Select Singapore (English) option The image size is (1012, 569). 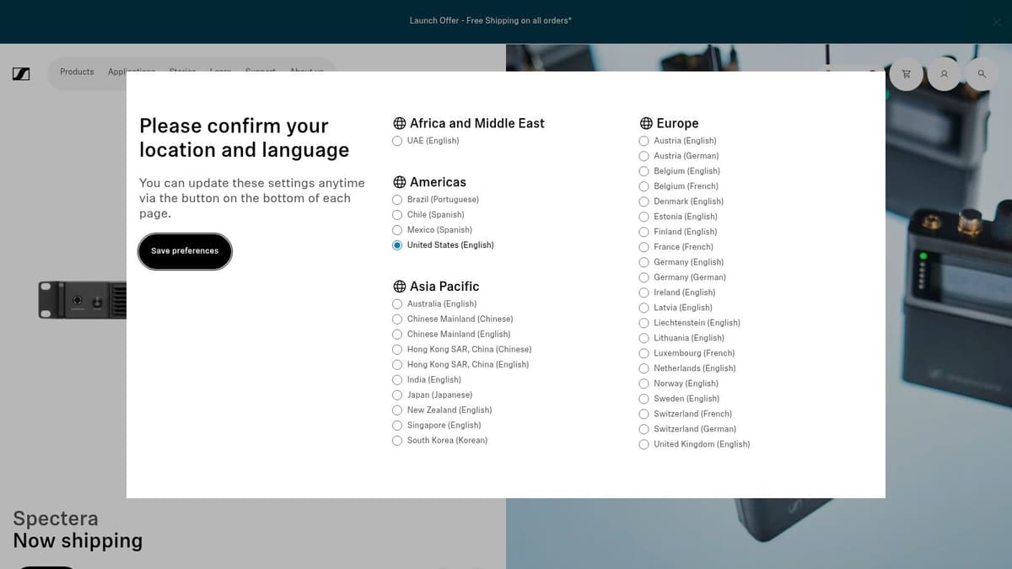tap(397, 425)
